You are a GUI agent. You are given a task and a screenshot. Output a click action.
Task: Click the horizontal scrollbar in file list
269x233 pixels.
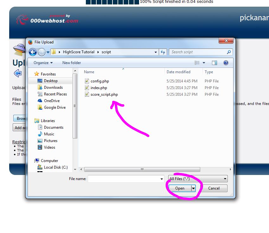pos(142,170)
